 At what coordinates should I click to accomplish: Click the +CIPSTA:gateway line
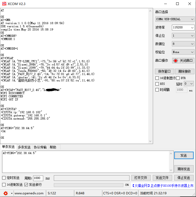tap(24, 115)
